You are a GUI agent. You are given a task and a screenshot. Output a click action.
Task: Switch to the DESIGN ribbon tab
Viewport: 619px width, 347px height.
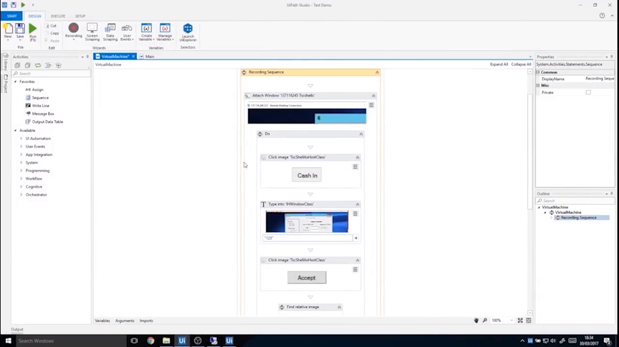35,16
